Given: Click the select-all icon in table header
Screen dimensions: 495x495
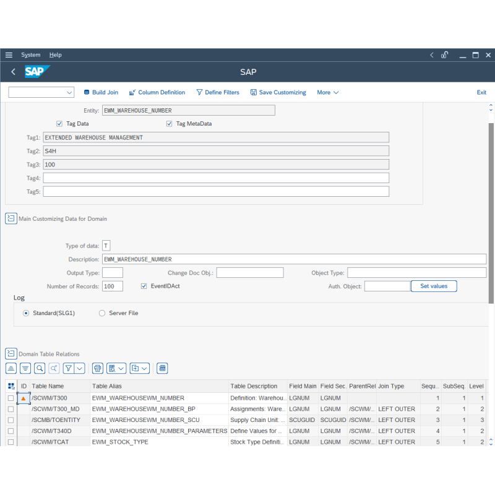Looking at the screenshot, I should coord(11,386).
